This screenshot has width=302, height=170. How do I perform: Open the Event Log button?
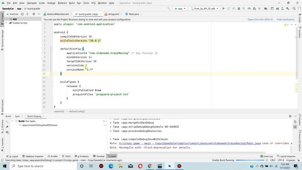[266, 156]
